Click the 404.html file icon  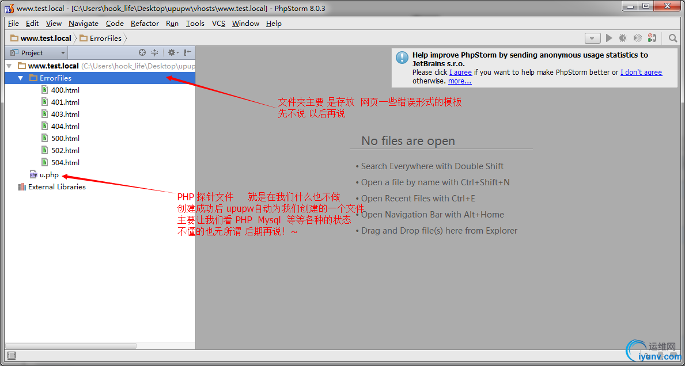44,126
